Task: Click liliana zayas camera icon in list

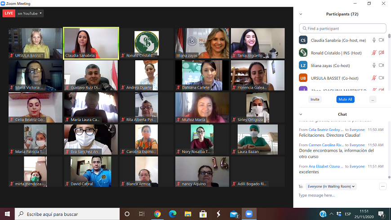Action: coord(381,65)
